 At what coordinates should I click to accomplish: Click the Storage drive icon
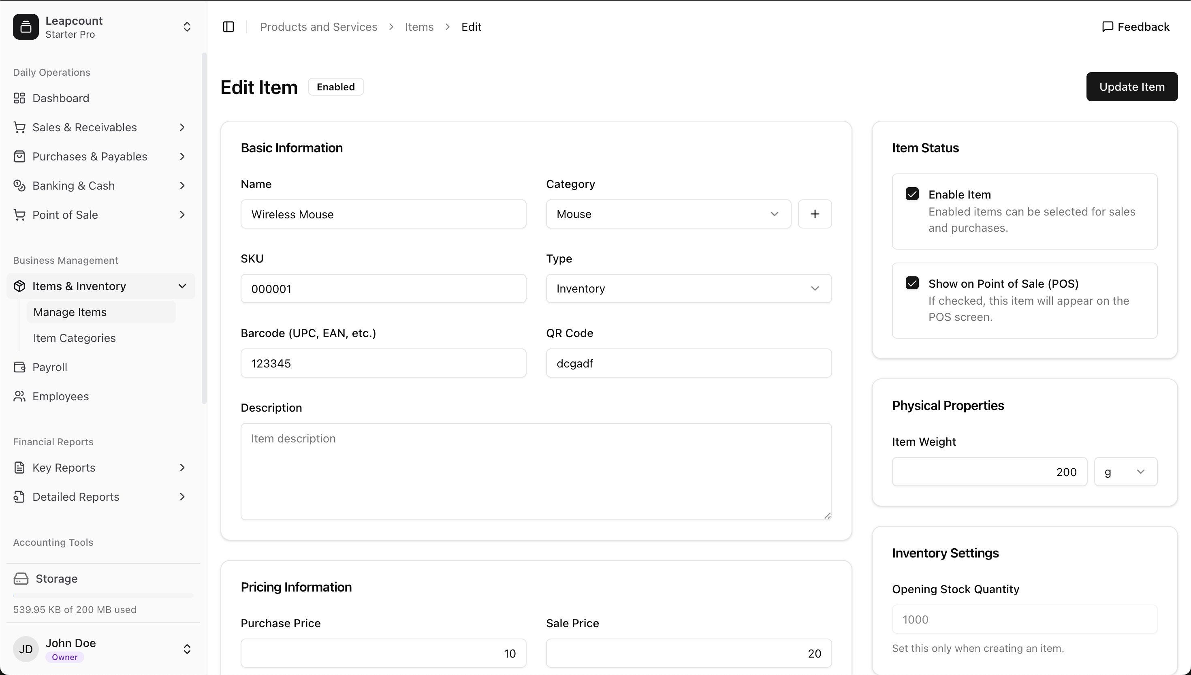coord(21,579)
